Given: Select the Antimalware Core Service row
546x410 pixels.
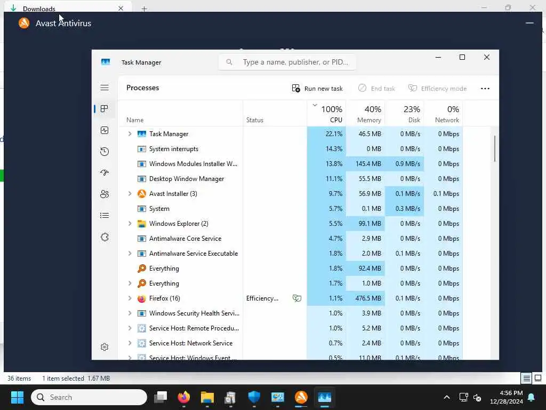Looking at the screenshot, I should tap(291, 239).
